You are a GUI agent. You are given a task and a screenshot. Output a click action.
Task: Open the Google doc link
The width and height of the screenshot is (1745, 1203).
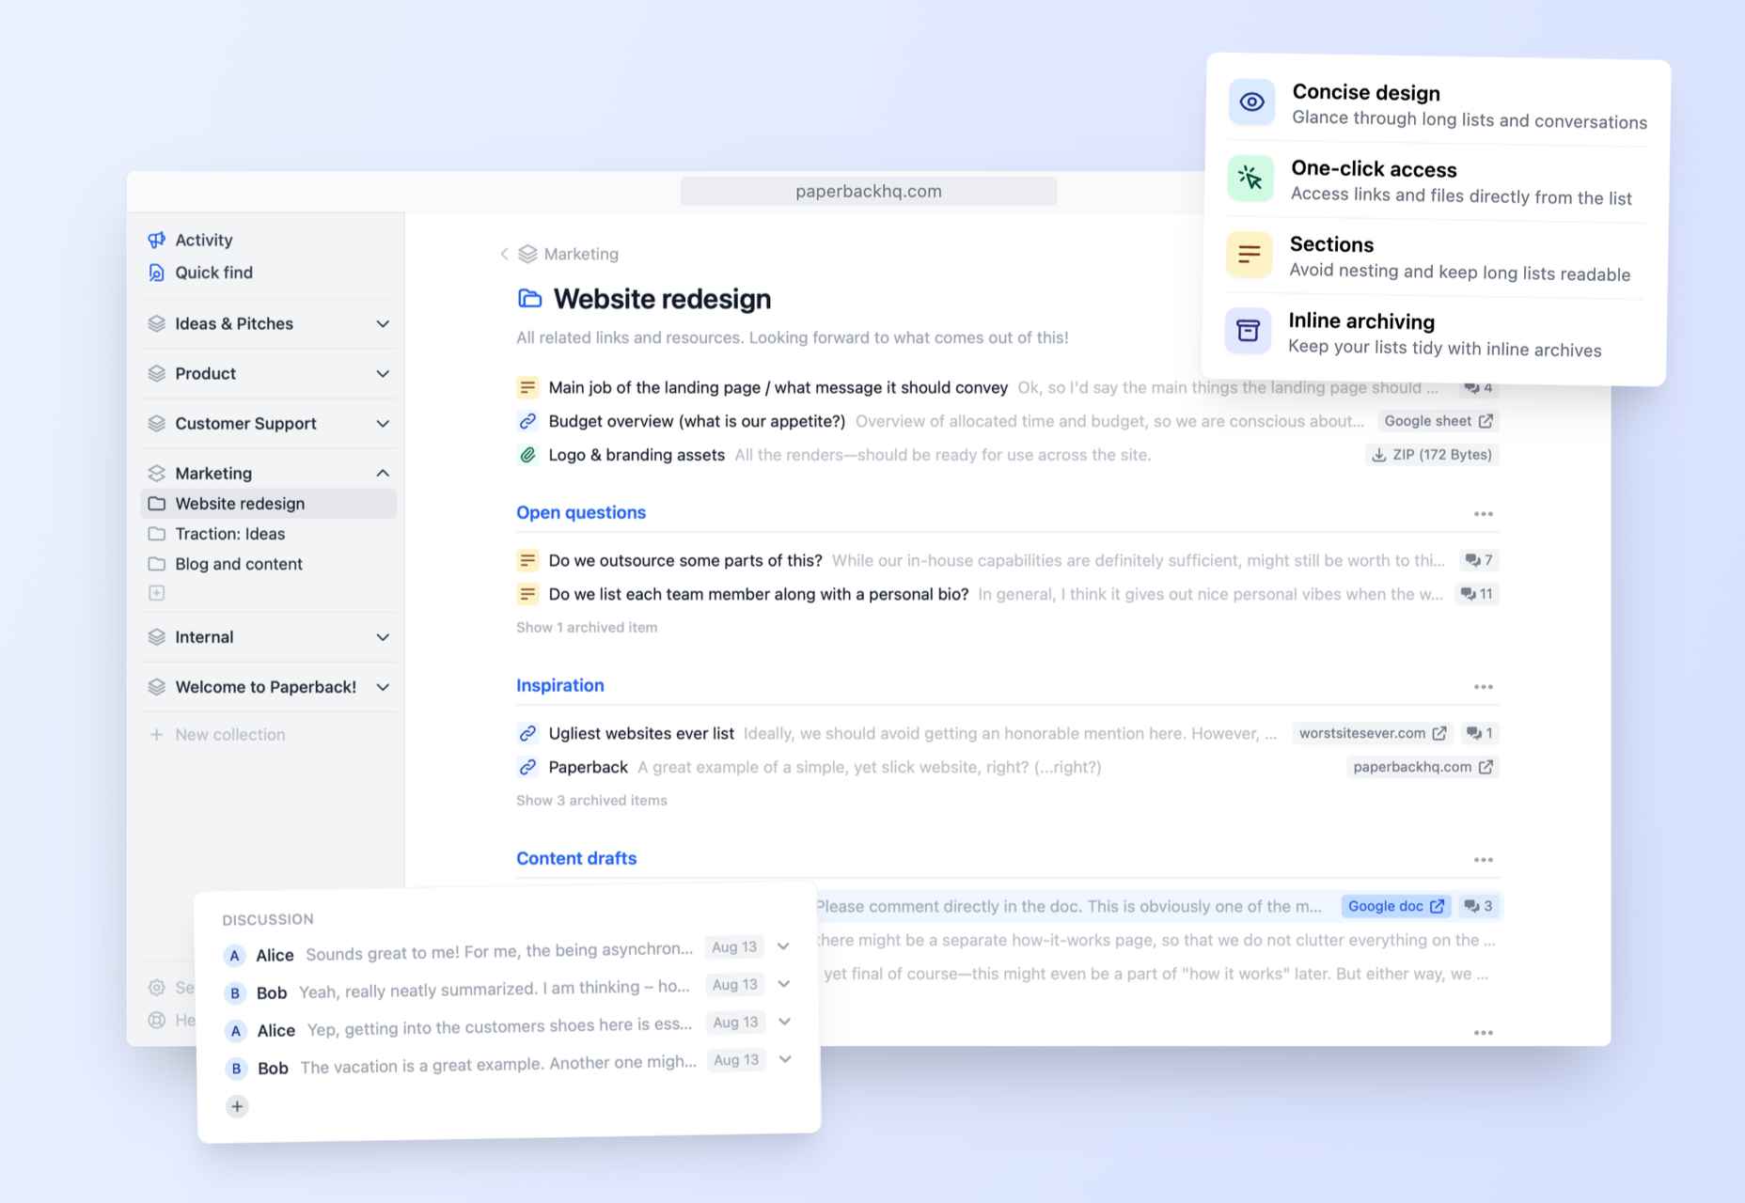point(1396,906)
